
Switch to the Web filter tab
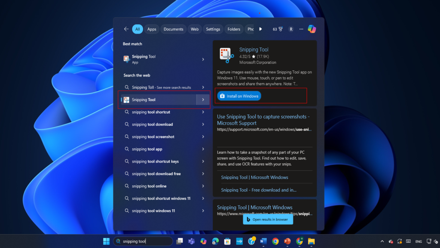click(x=195, y=29)
